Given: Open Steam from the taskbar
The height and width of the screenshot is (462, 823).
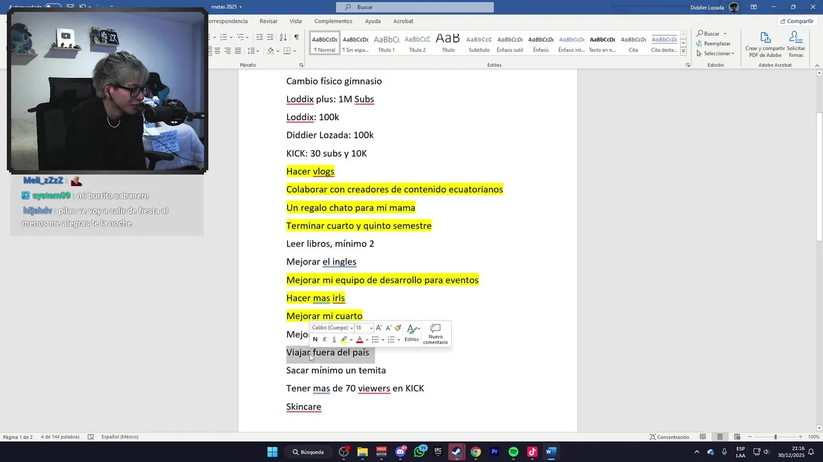Looking at the screenshot, I should [457, 452].
